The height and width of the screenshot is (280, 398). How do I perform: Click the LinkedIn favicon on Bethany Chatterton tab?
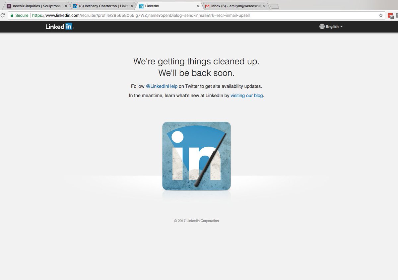75,6
